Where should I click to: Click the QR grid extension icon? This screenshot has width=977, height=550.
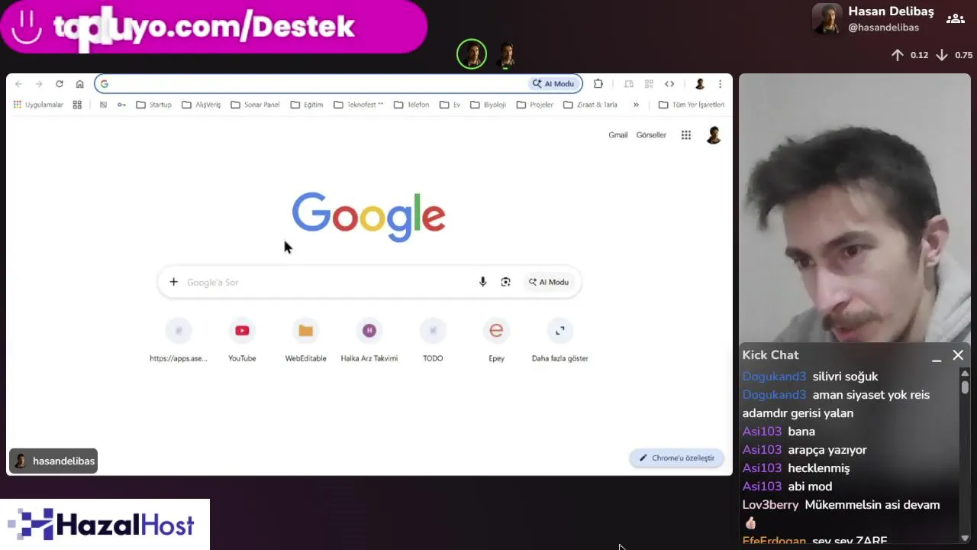649,84
